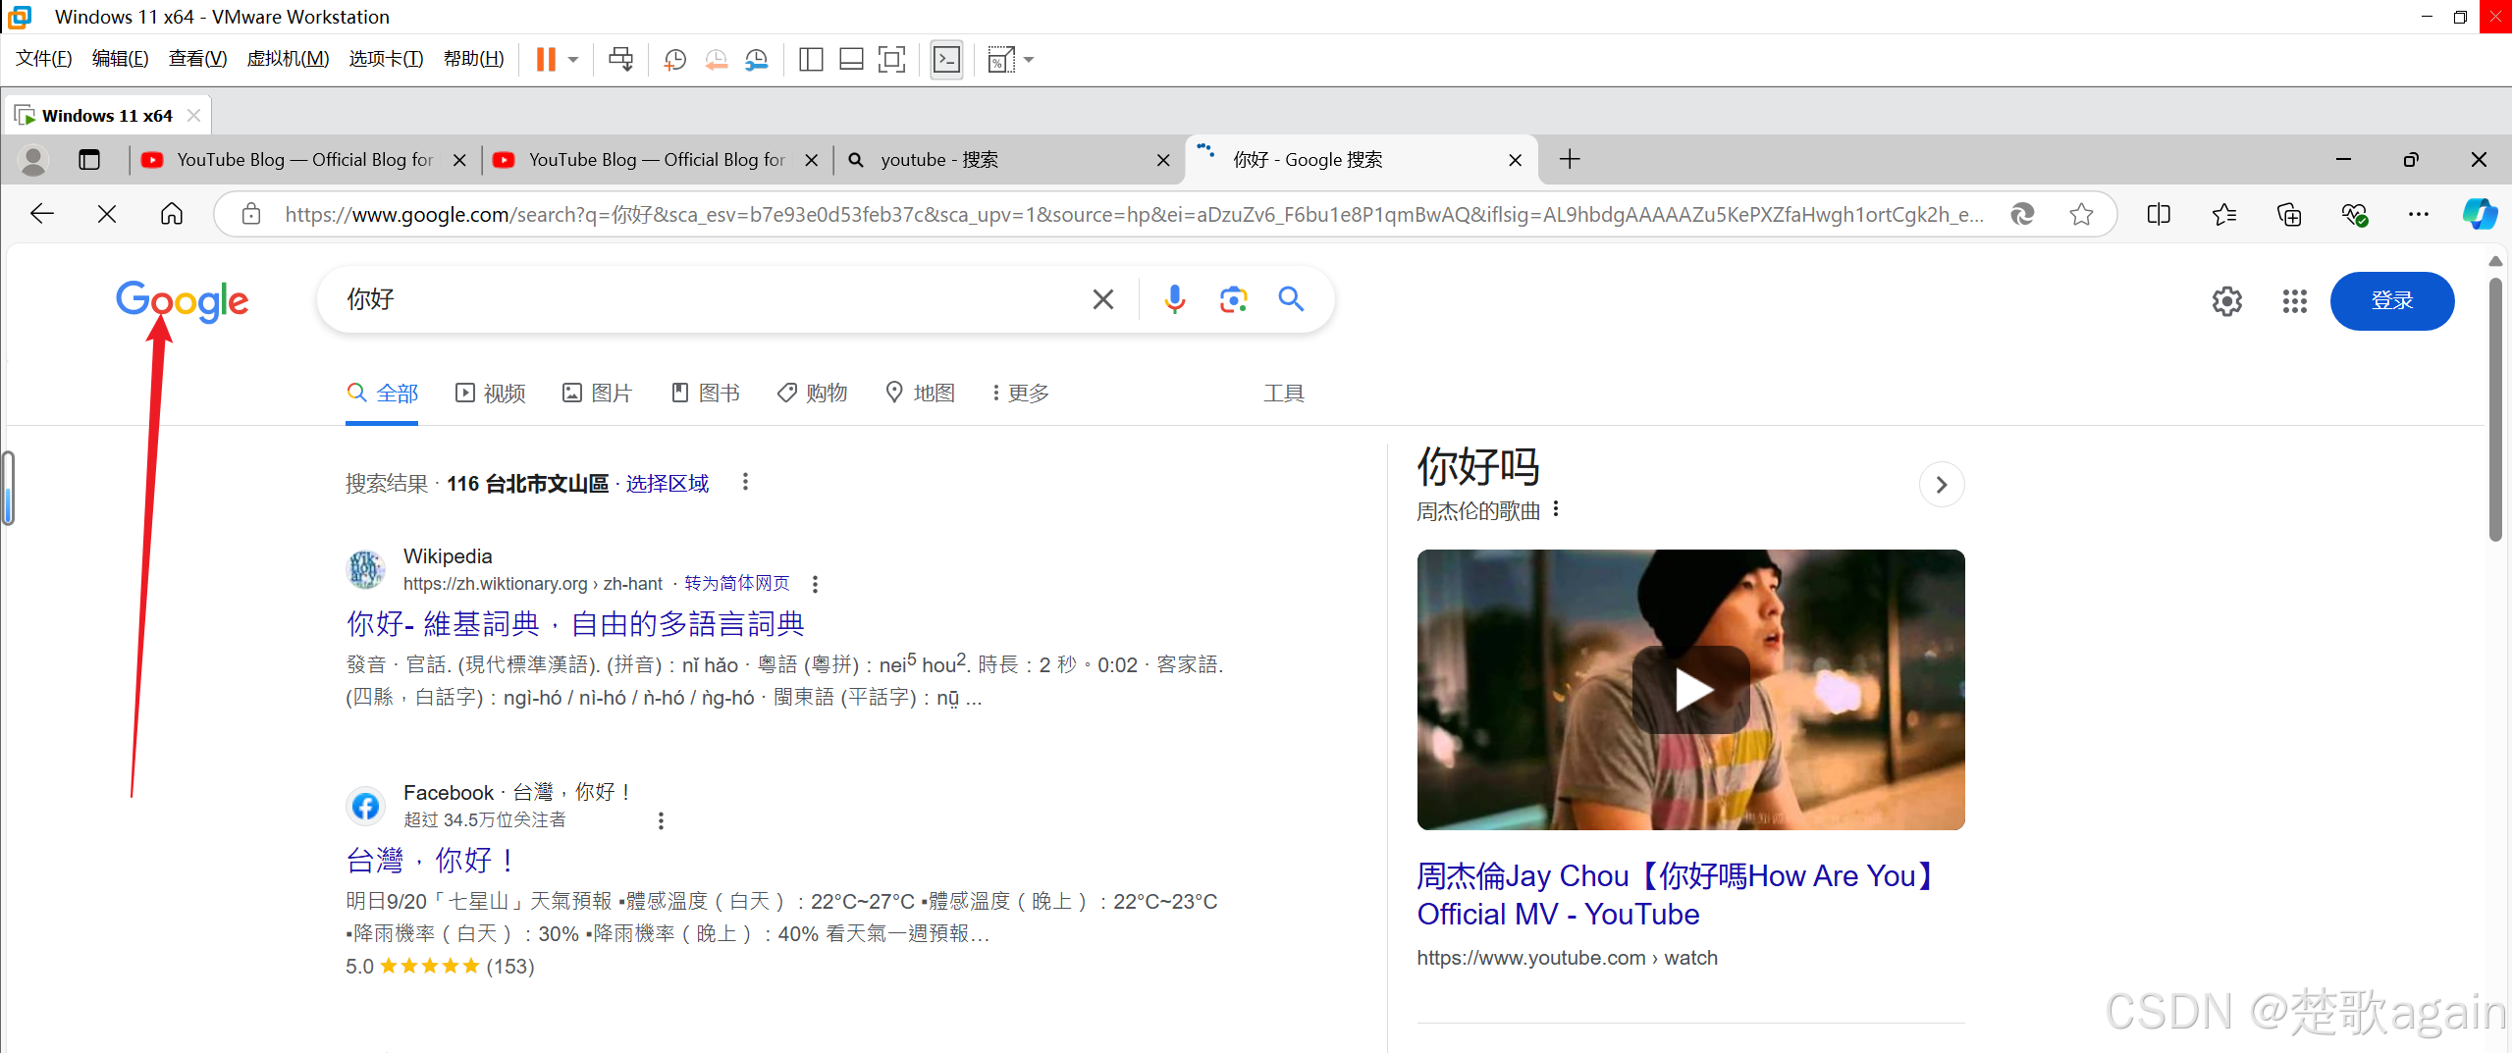Click the browser home icon
The width and height of the screenshot is (2512, 1053).
pos(172,214)
